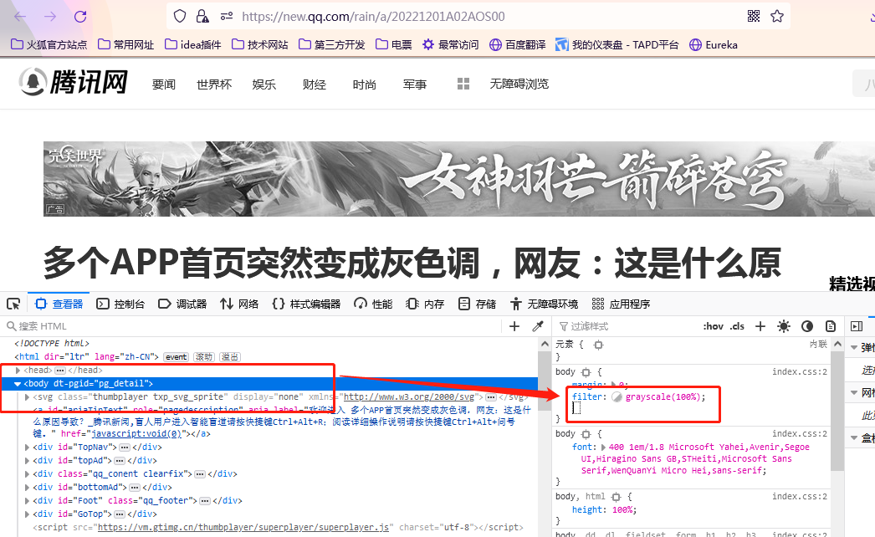Open the 财经 navigation link
The height and width of the screenshot is (537, 875).
315,84
